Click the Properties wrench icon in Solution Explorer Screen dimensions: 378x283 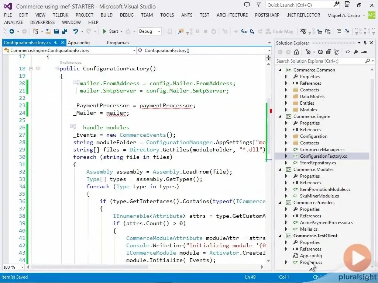click(356, 52)
